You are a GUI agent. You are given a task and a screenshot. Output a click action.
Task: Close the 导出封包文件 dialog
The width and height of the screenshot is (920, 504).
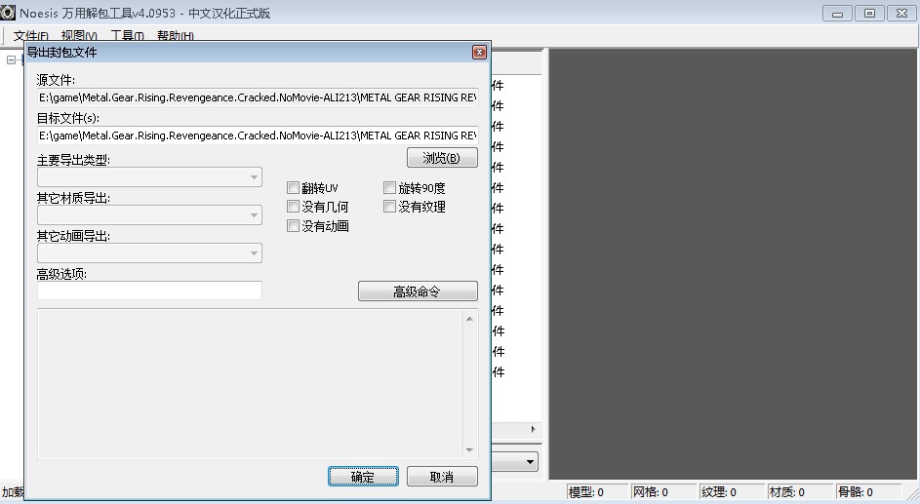tap(479, 53)
